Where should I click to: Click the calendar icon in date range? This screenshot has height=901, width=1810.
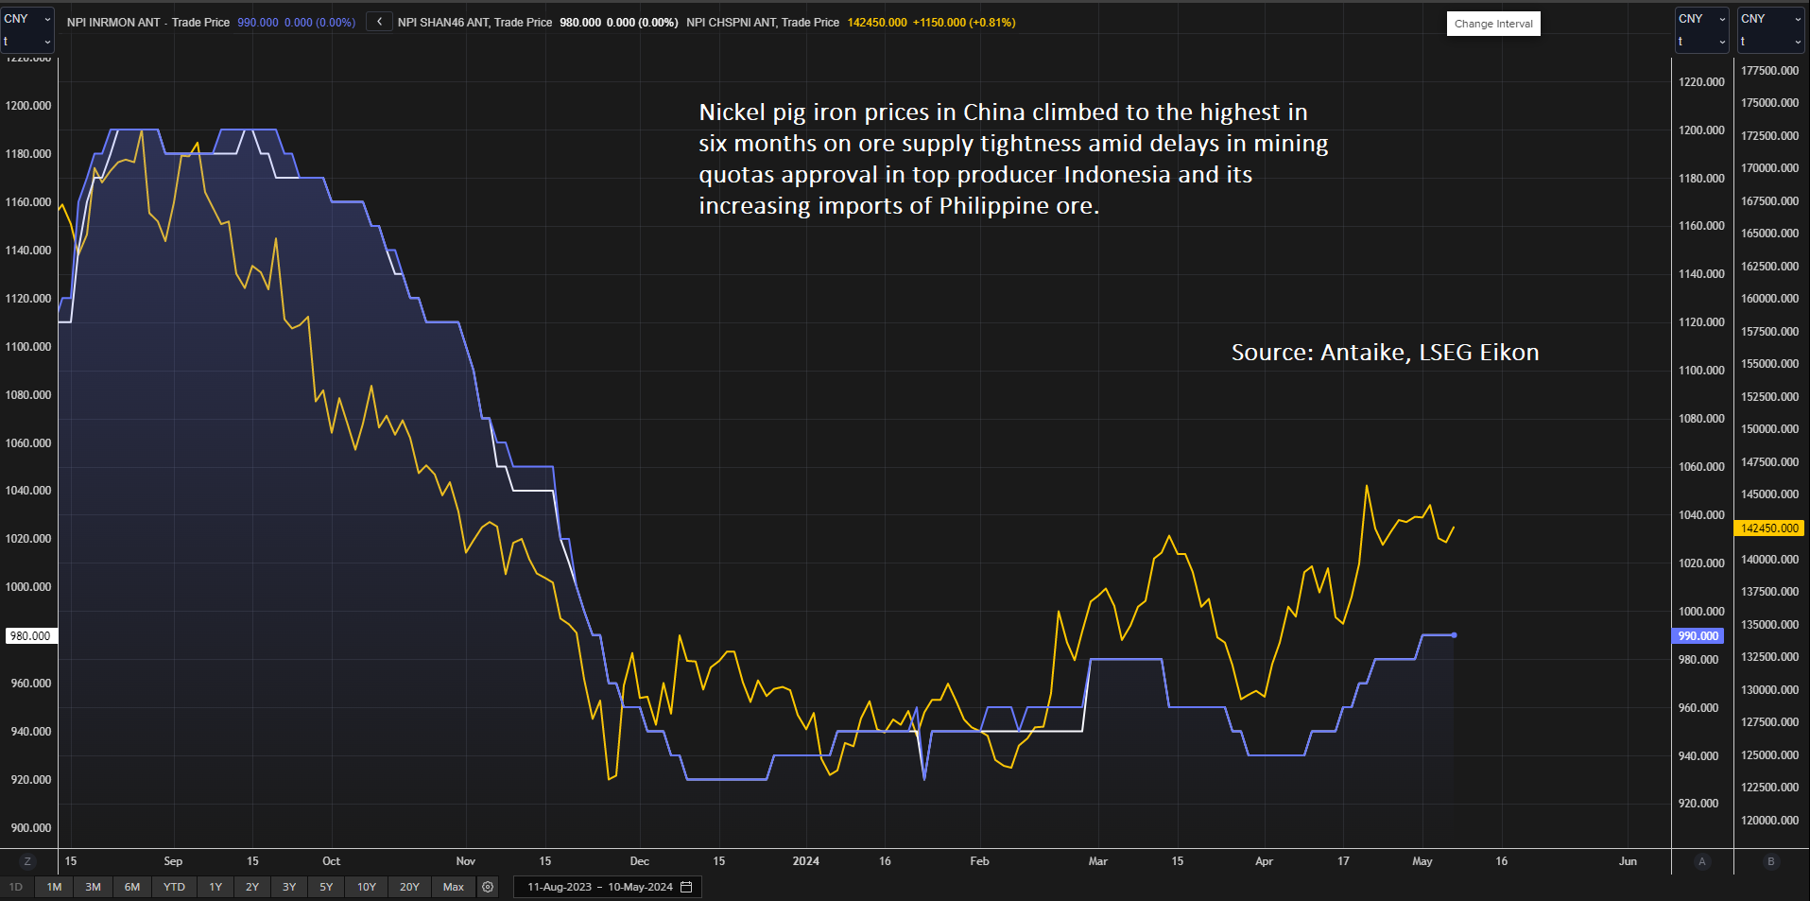687,887
